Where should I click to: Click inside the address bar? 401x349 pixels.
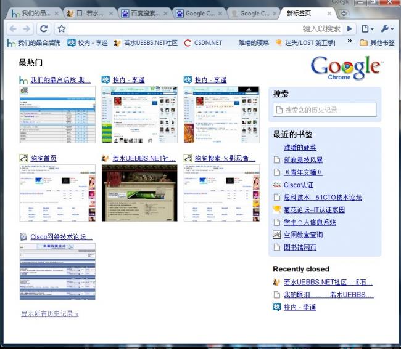[x=184, y=29]
